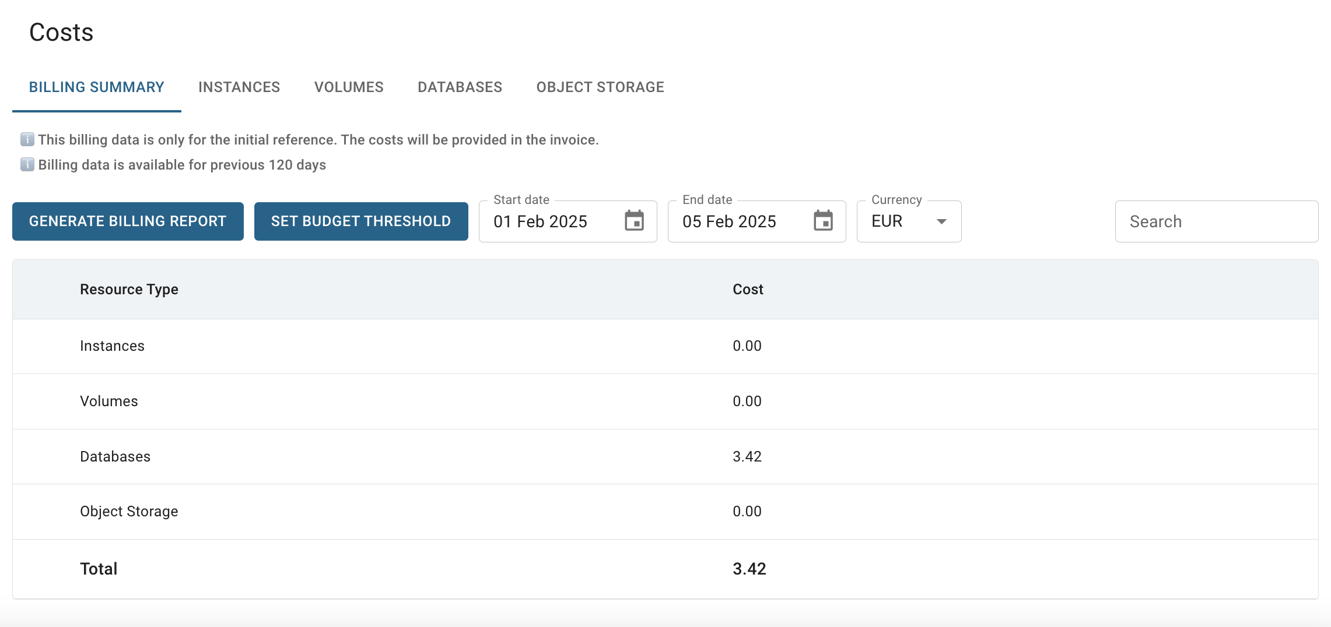The image size is (1331, 627).
Task: Click the Total cost value 3.42
Action: (x=749, y=569)
